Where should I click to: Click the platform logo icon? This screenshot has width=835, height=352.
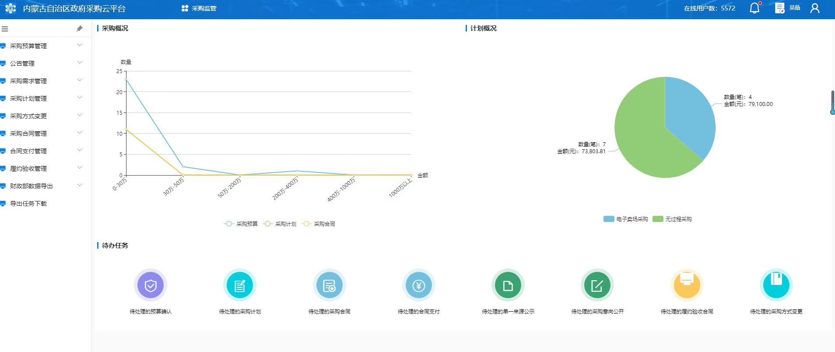[11, 8]
